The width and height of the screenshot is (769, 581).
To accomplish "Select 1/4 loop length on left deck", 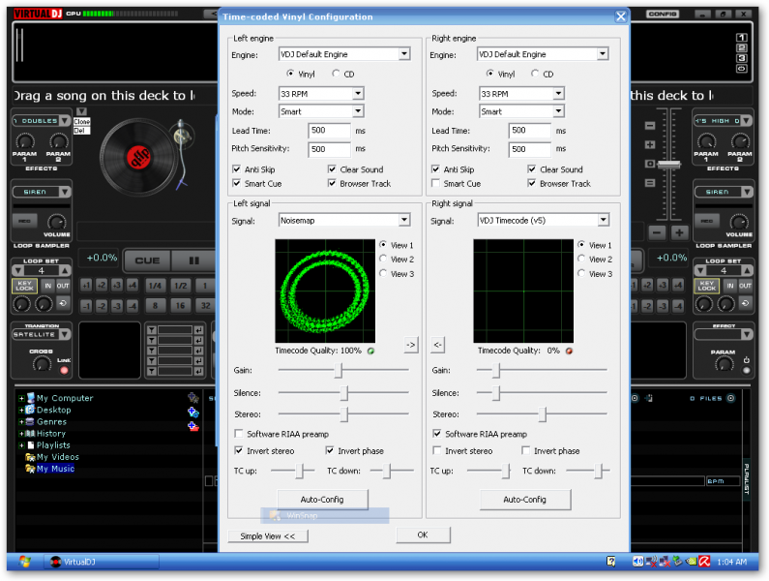I will click(x=155, y=286).
